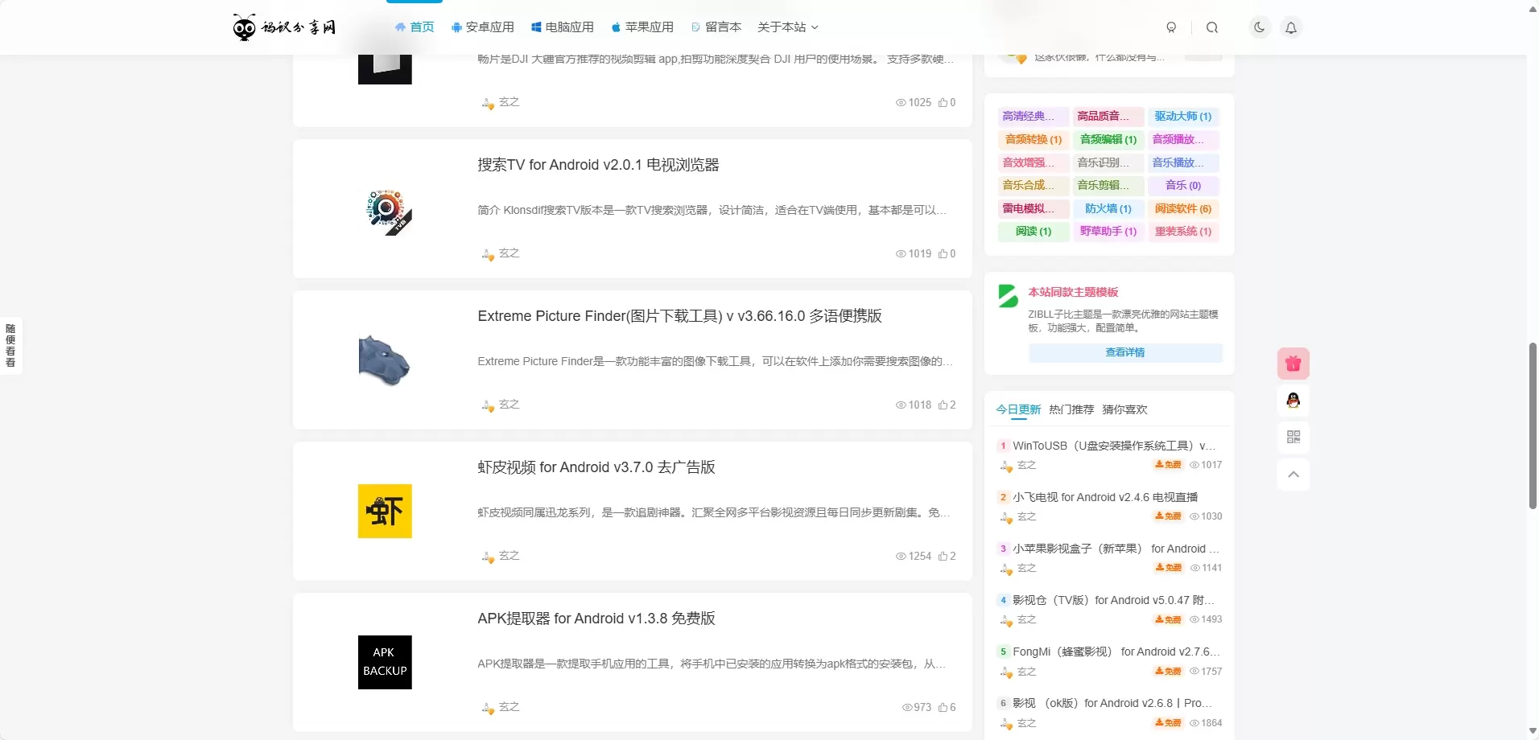The width and height of the screenshot is (1539, 740).
Task: Click 随便看看 side tab
Action: 10,346
